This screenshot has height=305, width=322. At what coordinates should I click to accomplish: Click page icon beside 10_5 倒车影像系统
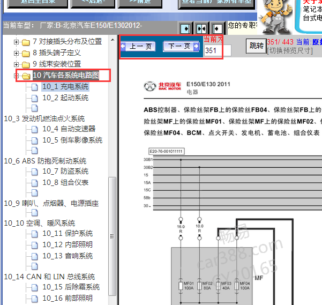[35, 140]
